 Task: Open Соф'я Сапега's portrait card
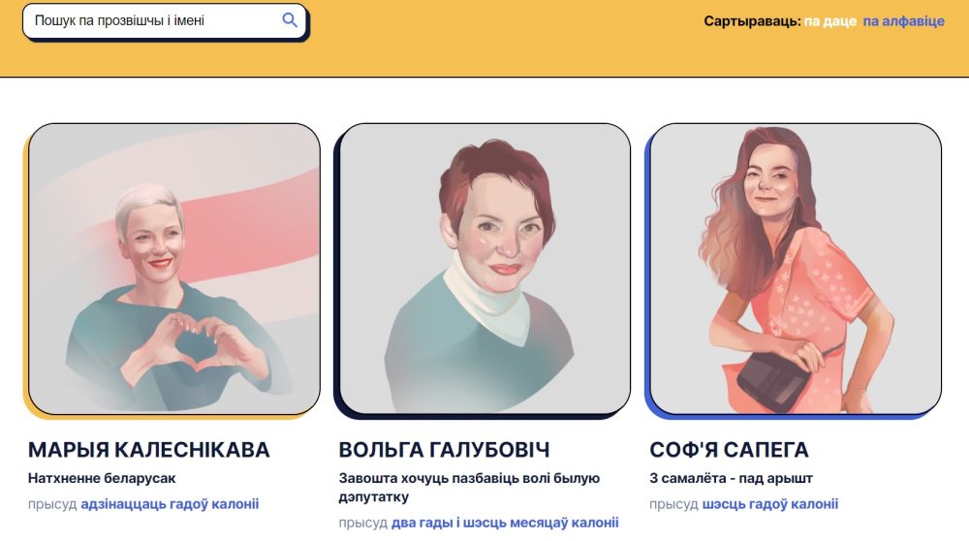point(796,269)
